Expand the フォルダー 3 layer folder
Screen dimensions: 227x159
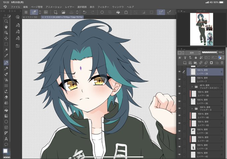[192, 108]
